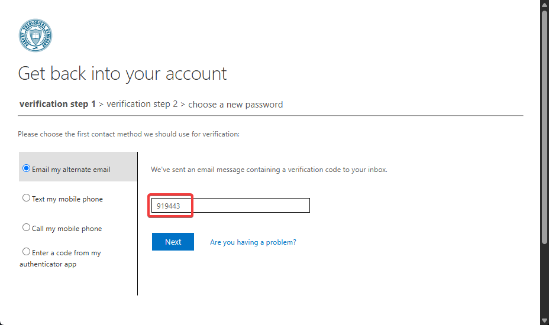This screenshot has width=549, height=325.
Task: Click the scrollbar up arrow
Action: tap(544, 5)
